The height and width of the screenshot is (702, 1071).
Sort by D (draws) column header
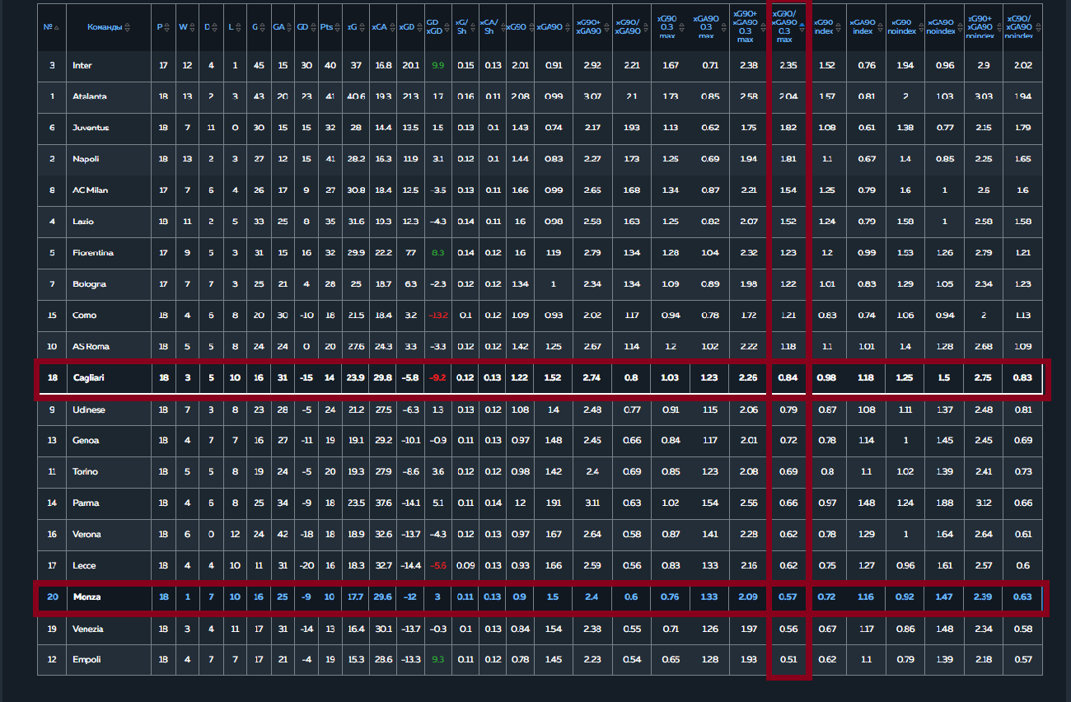click(210, 27)
